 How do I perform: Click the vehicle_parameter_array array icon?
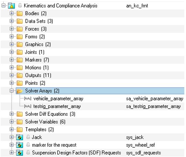pos(28,99)
